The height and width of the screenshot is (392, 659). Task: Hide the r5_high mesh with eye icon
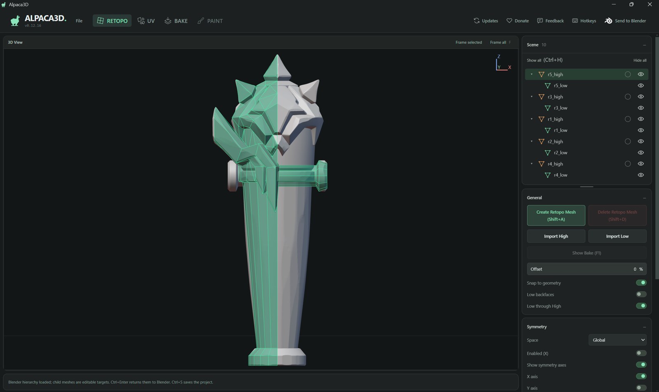640,74
